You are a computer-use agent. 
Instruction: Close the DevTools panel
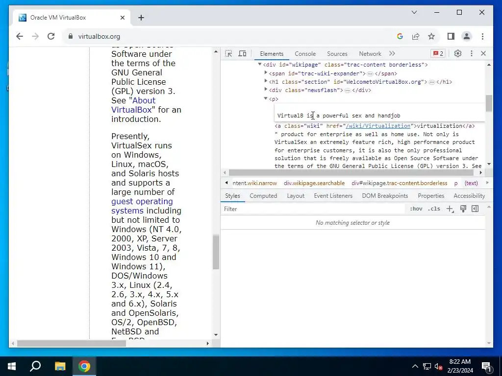tap(483, 54)
